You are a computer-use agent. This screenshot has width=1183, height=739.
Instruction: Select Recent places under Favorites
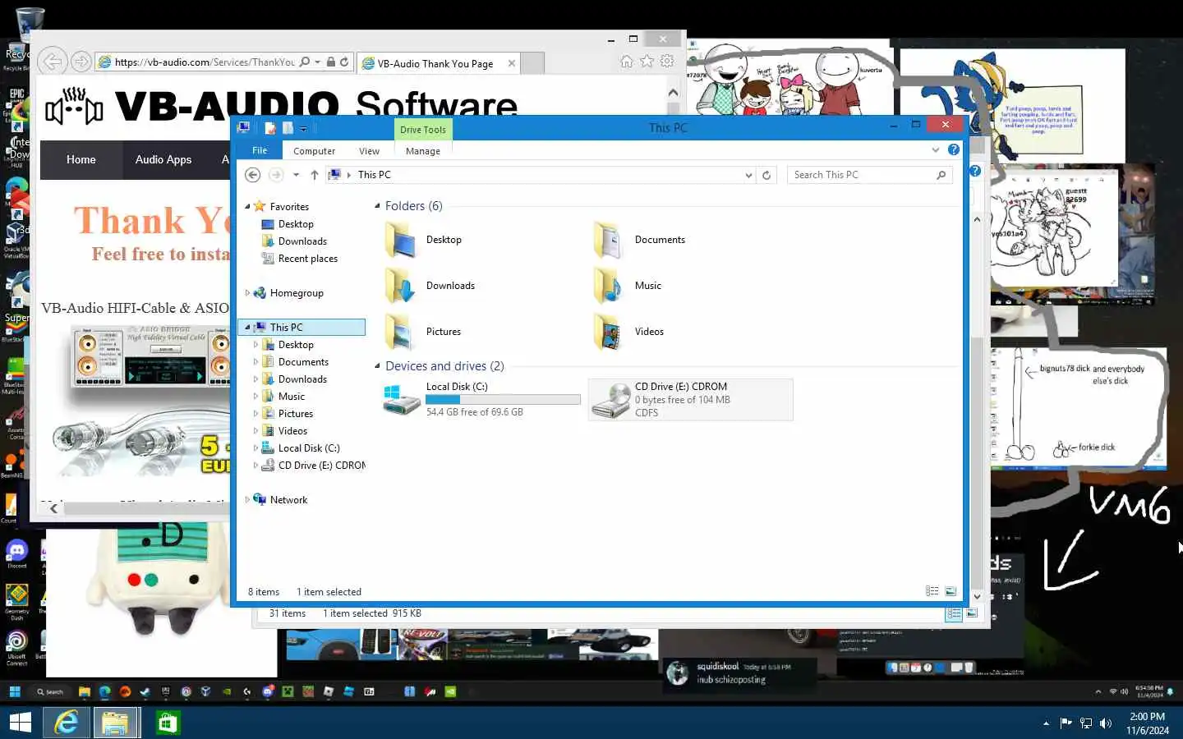tap(307, 259)
